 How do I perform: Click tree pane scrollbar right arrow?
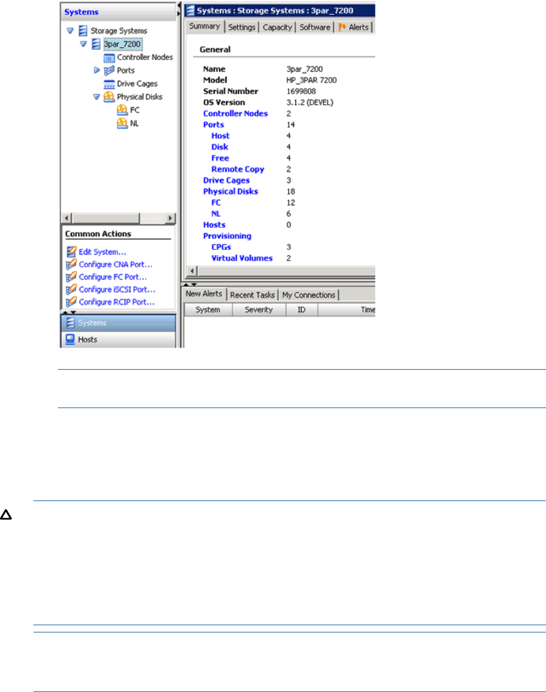[x=170, y=218]
